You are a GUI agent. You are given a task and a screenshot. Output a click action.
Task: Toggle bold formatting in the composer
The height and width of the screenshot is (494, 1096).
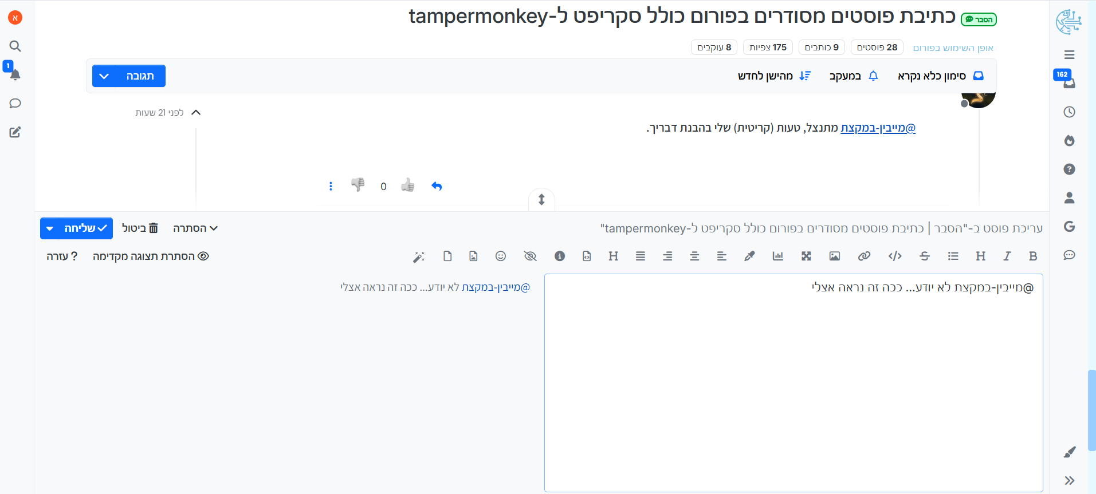point(1033,256)
